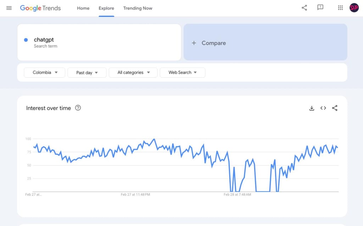The image size is (363, 226).
Task: Click the 100 value on the y-axis
Action: pyautogui.click(x=28, y=139)
